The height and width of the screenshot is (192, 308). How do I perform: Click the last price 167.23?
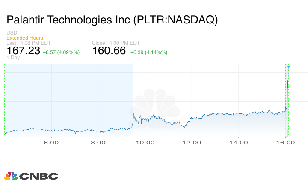pyautogui.click(x=24, y=51)
